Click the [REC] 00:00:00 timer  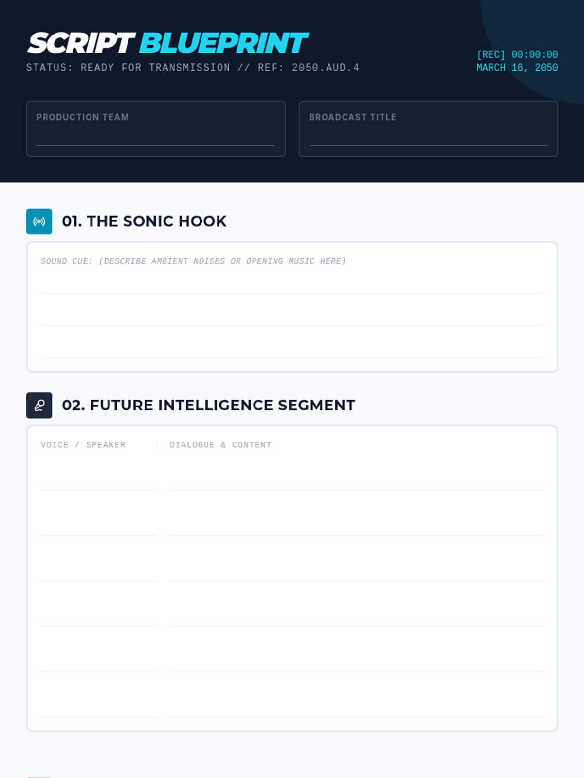(x=517, y=54)
